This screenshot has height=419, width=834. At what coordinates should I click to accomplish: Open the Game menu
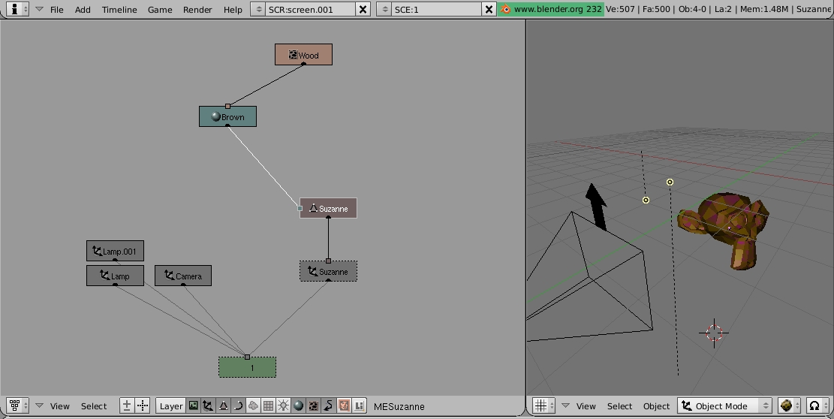(x=160, y=10)
